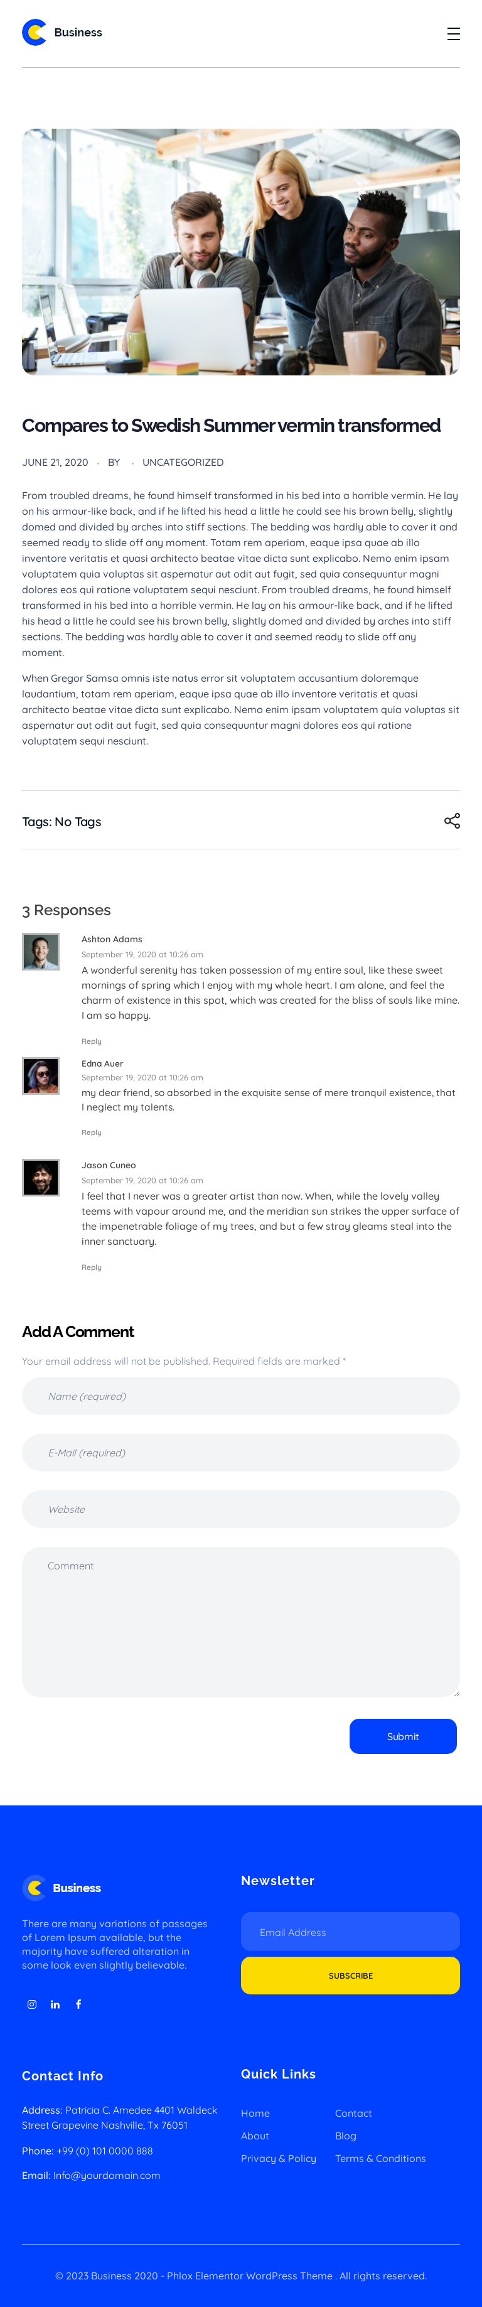Click Jason Cuneo's avatar image
The height and width of the screenshot is (2307, 482).
point(41,1178)
